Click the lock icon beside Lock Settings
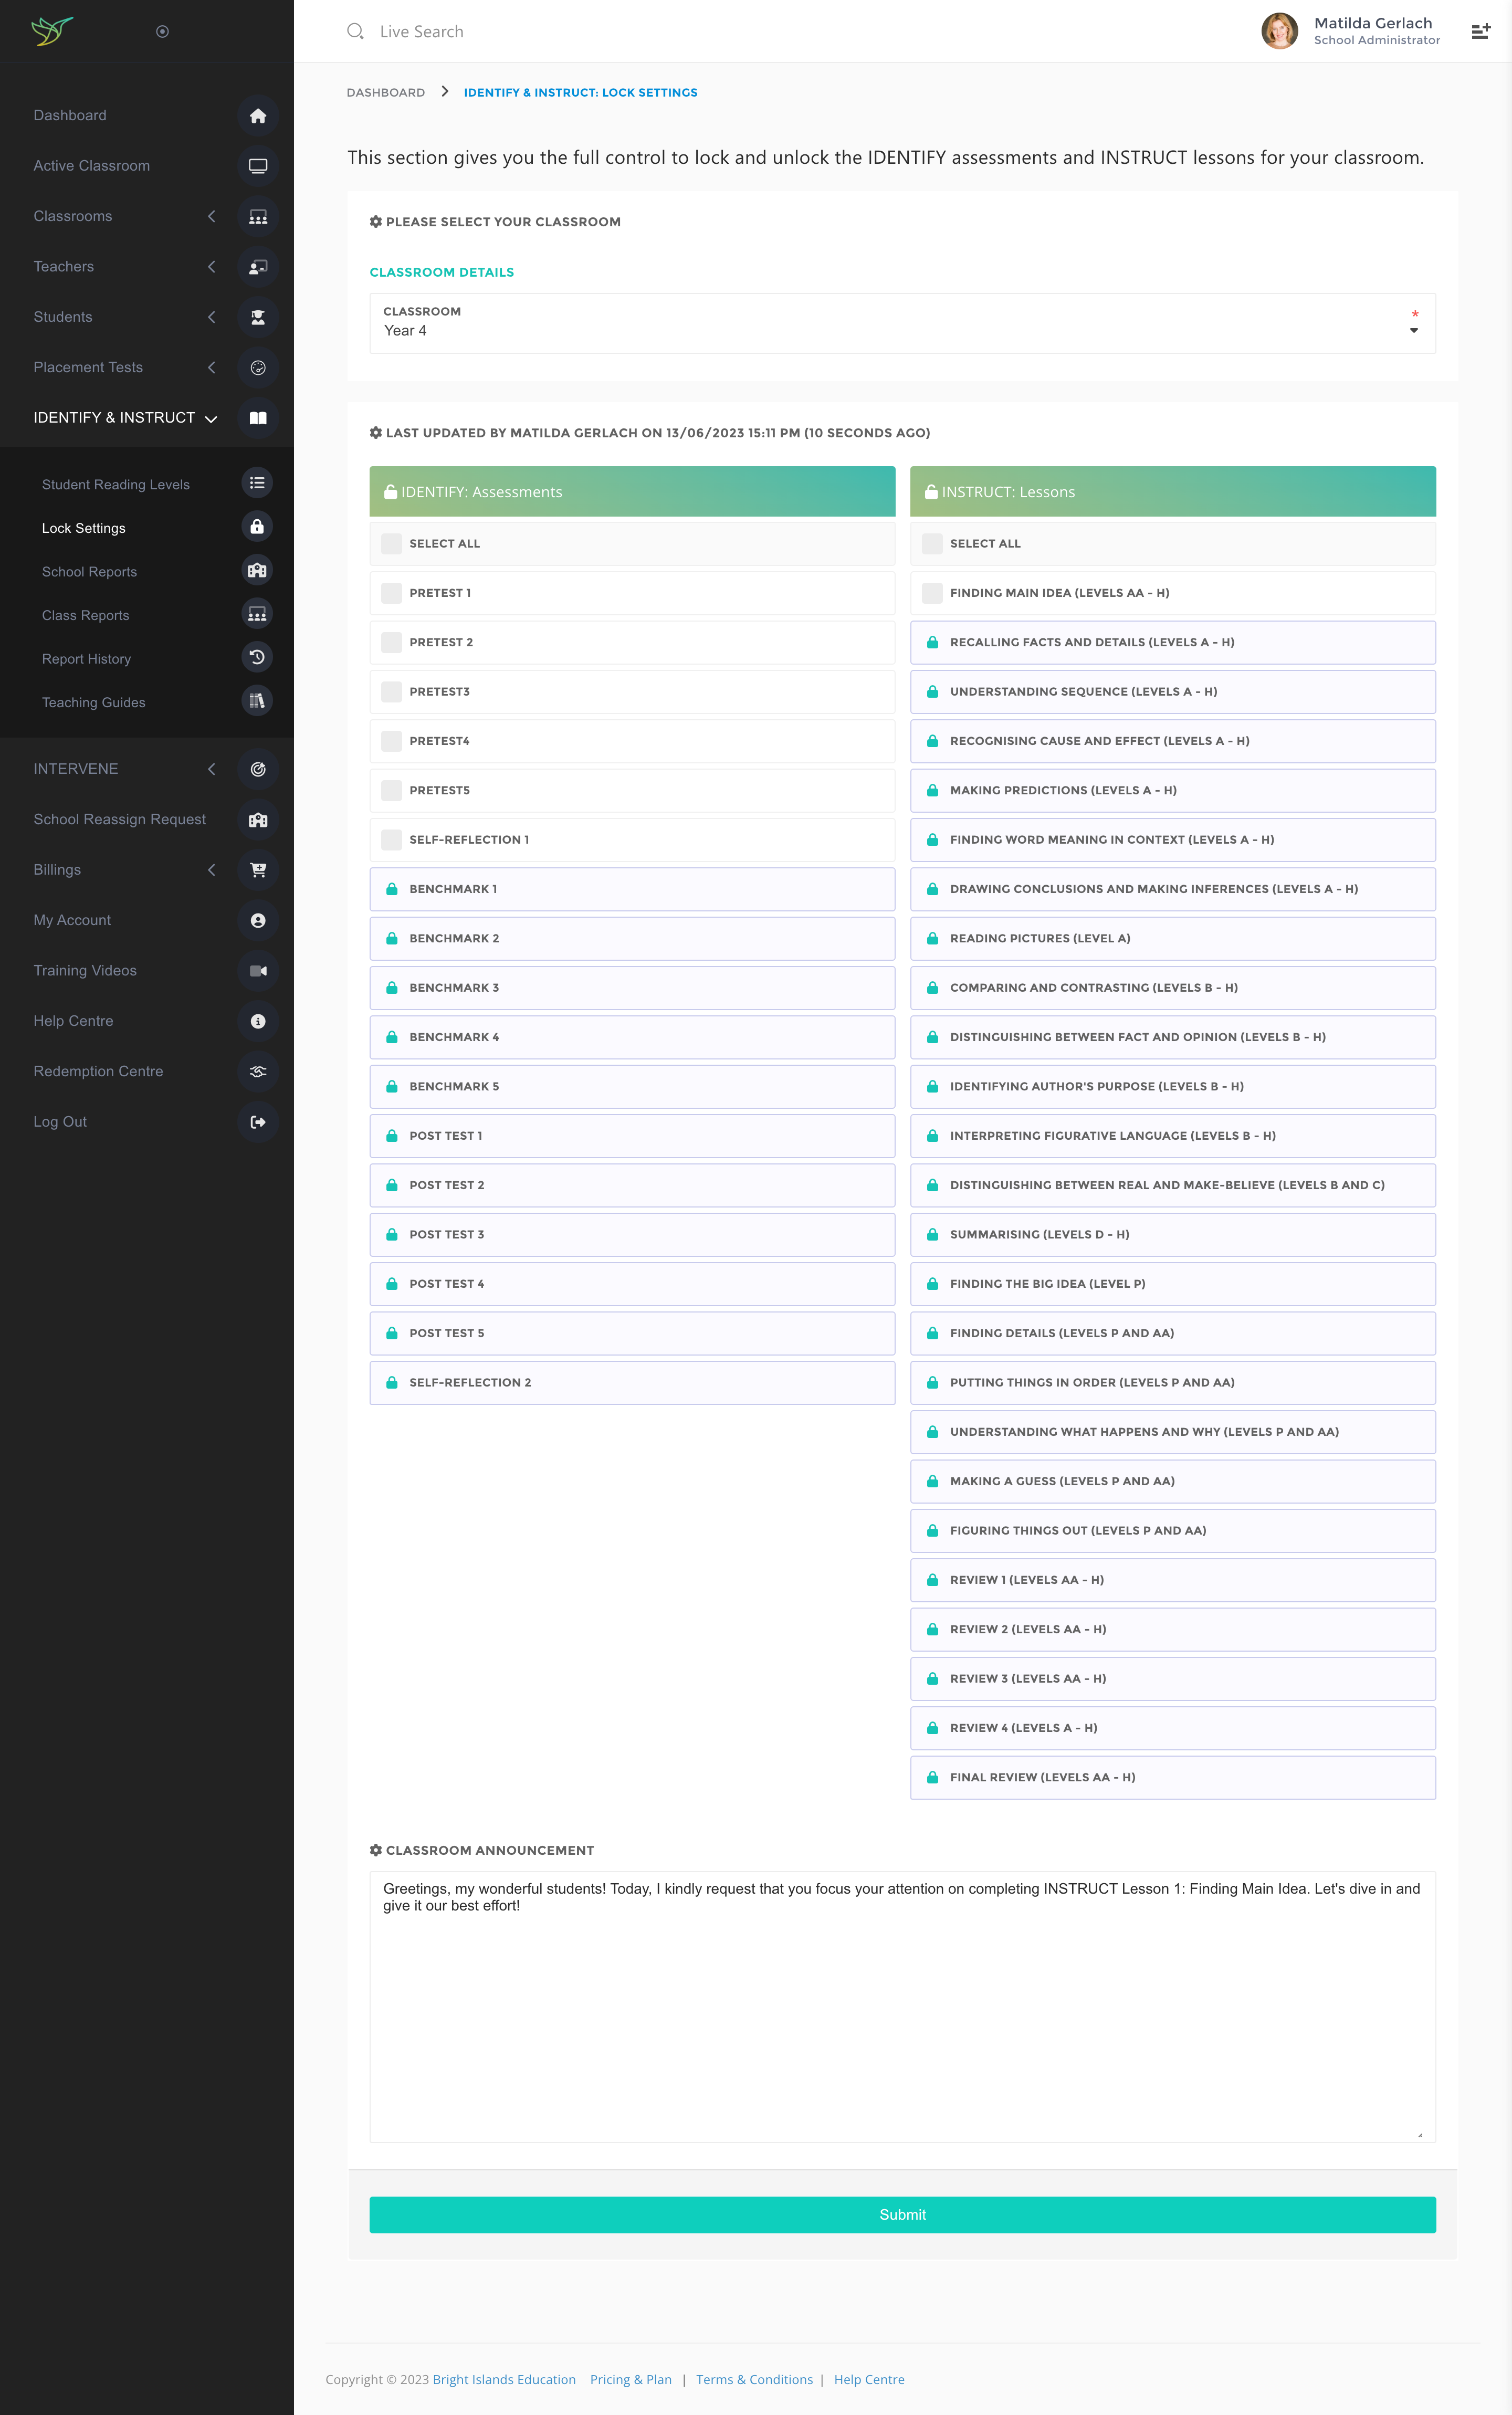 click(257, 527)
